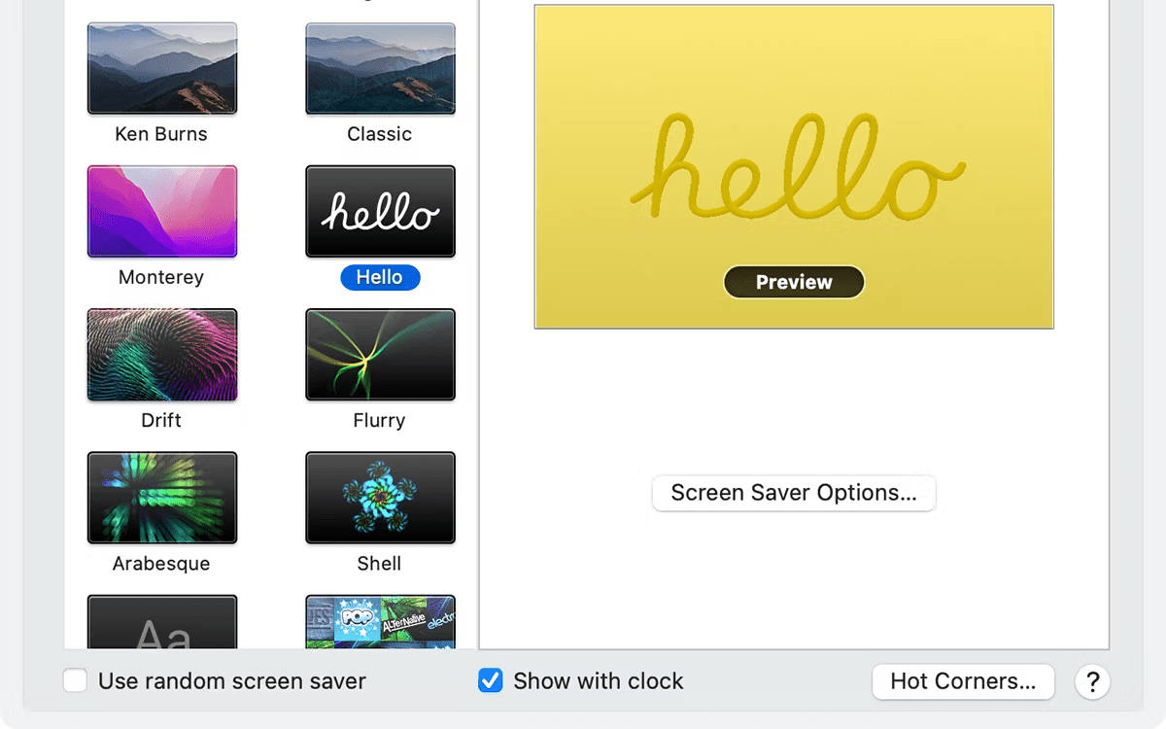This screenshot has width=1166, height=729.
Task: Choose the Arabesque screen saver
Action: (x=161, y=497)
